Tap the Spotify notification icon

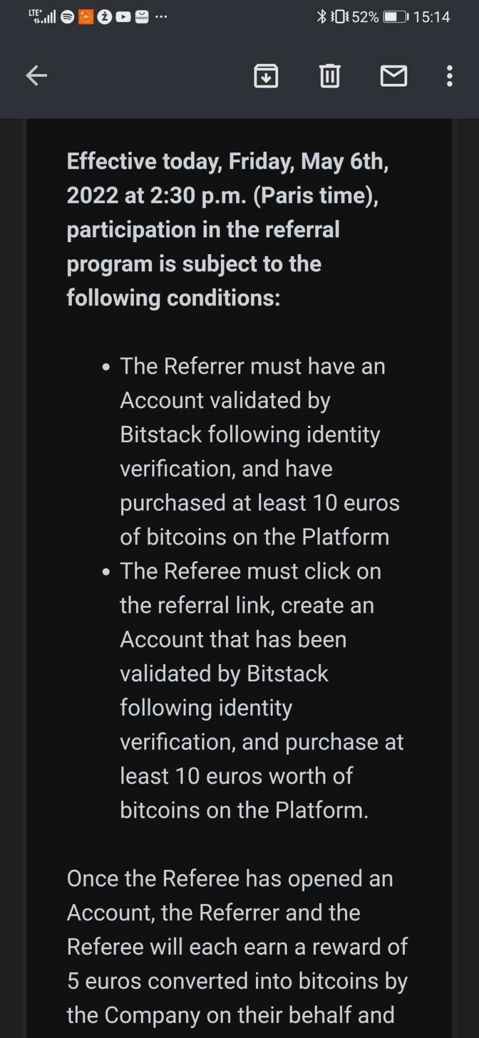click(x=68, y=17)
